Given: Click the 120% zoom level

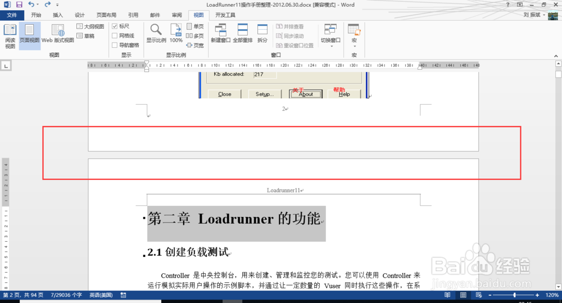Looking at the screenshot, I should click(552, 295).
